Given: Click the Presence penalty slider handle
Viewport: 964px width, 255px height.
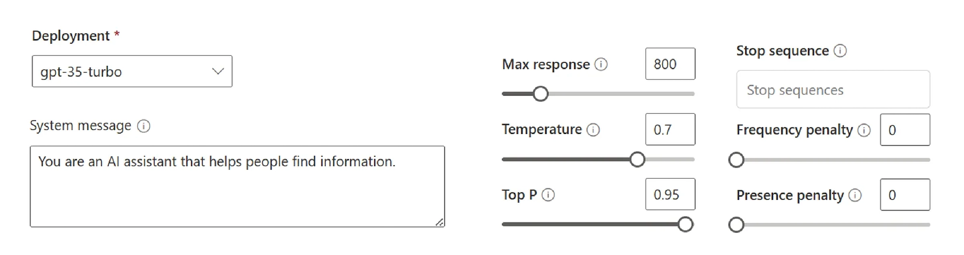Looking at the screenshot, I should coord(736,225).
